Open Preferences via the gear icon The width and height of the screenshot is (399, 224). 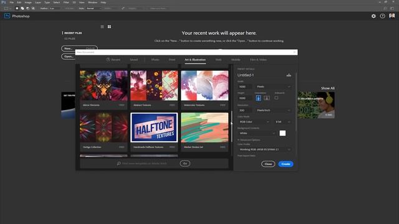point(373,16)
